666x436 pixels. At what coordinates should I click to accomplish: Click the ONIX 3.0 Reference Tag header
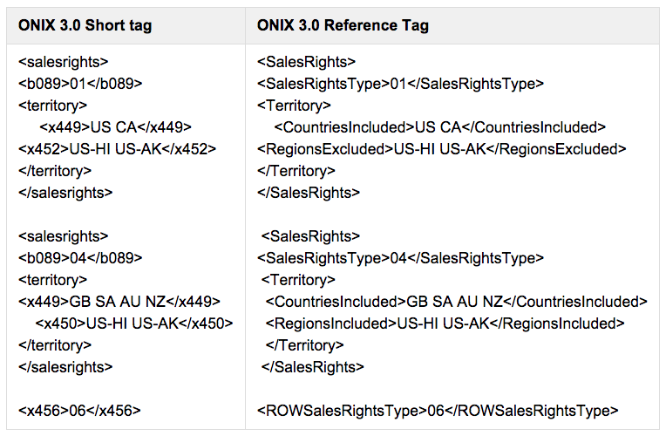pos(343,25)
